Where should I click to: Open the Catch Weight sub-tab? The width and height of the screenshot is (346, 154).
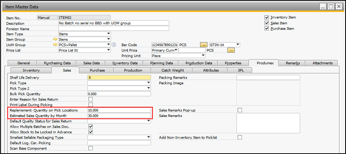pos(173,70)
